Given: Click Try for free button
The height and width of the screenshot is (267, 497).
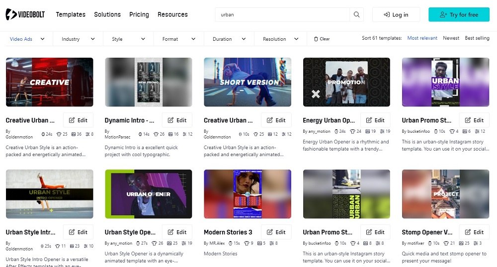Looking at the screenshot, I should [459, 14].
